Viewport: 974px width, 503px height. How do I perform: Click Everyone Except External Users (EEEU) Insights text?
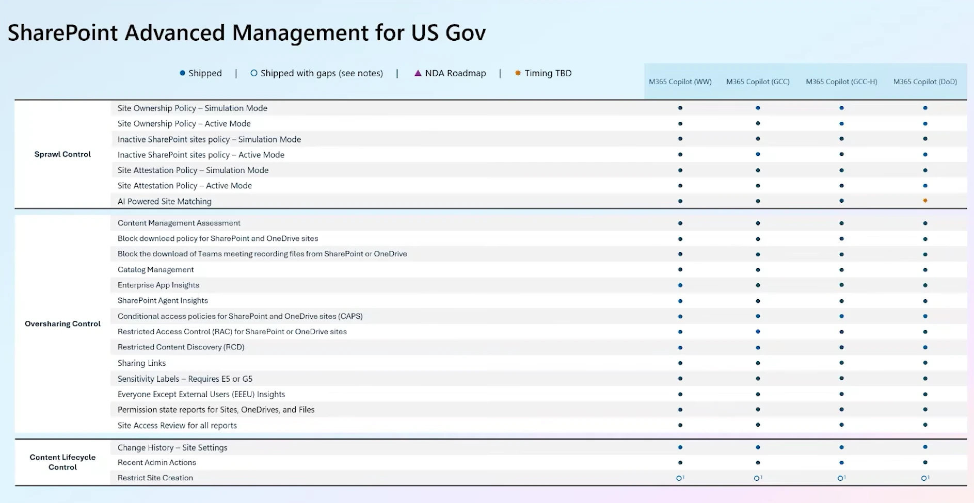[201, 394]
